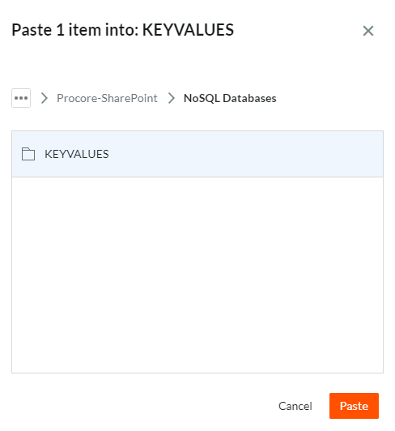Confirm with the orange Paste button

tap(354, 406)
